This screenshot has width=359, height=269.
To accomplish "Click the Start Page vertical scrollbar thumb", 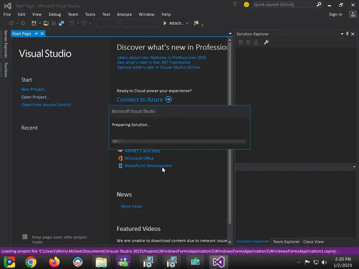I will click(230, 133).
